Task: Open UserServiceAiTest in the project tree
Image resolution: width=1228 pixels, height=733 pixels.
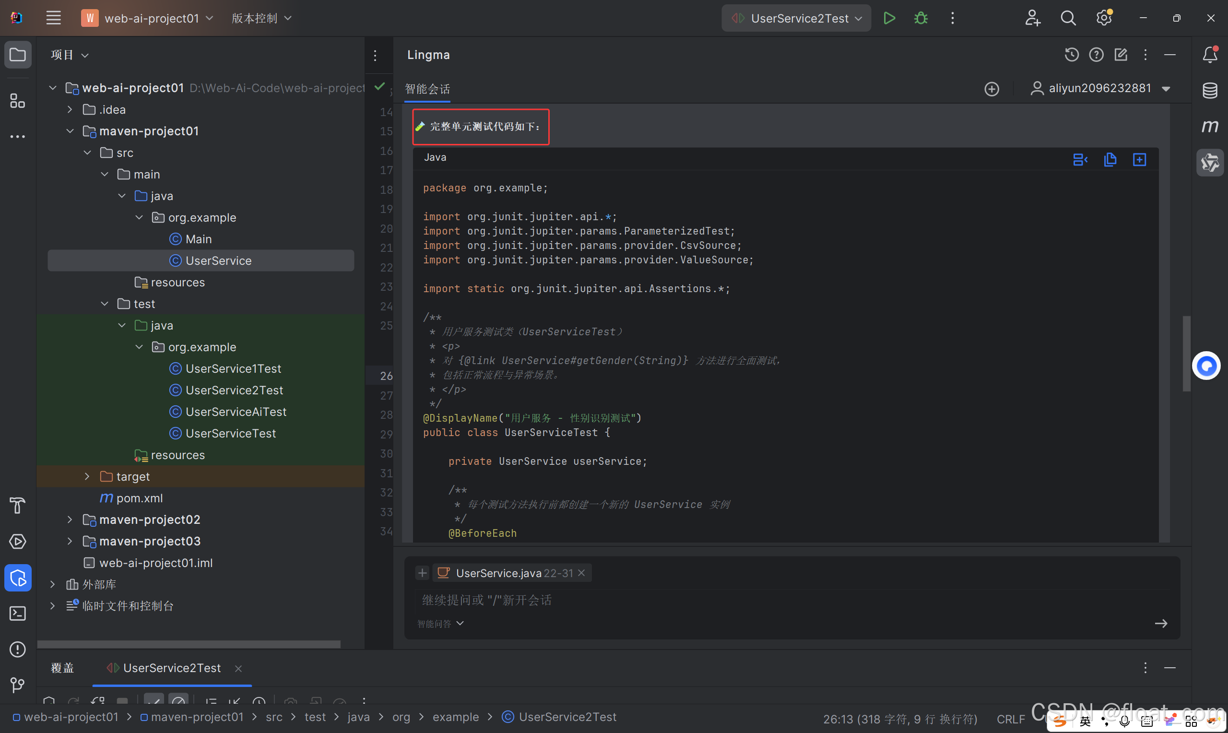Action: [236, 412]
